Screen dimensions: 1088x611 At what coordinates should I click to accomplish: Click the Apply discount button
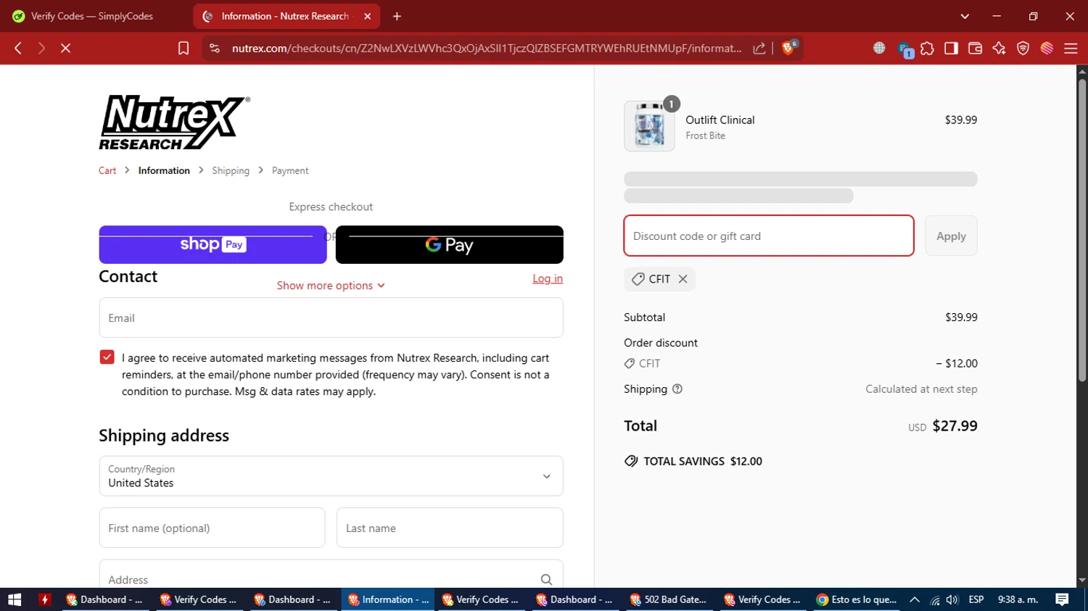tap(951, 236)
